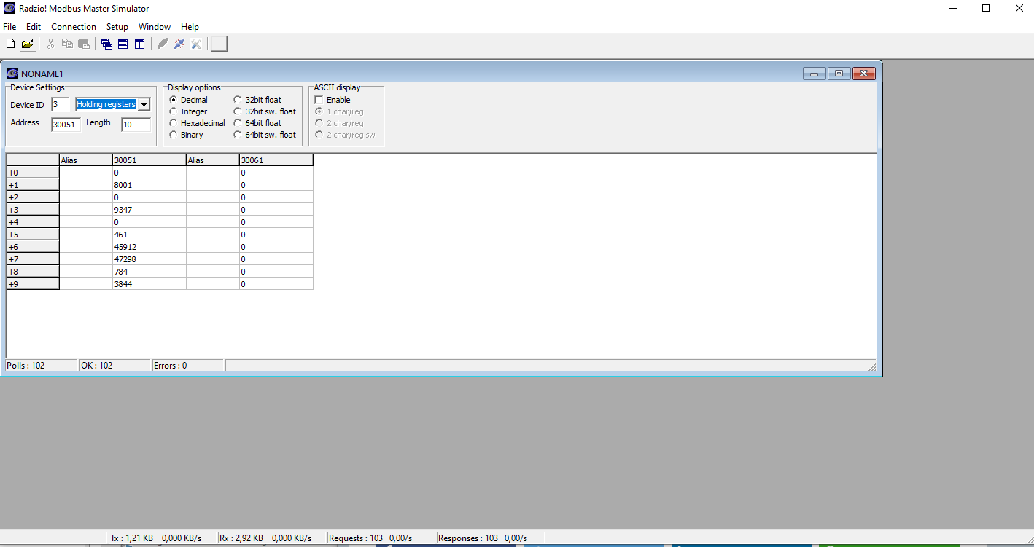This screenshot has height=547, width=1034.
Task: Click the blank square toolbar button
Action: (219, 44)
